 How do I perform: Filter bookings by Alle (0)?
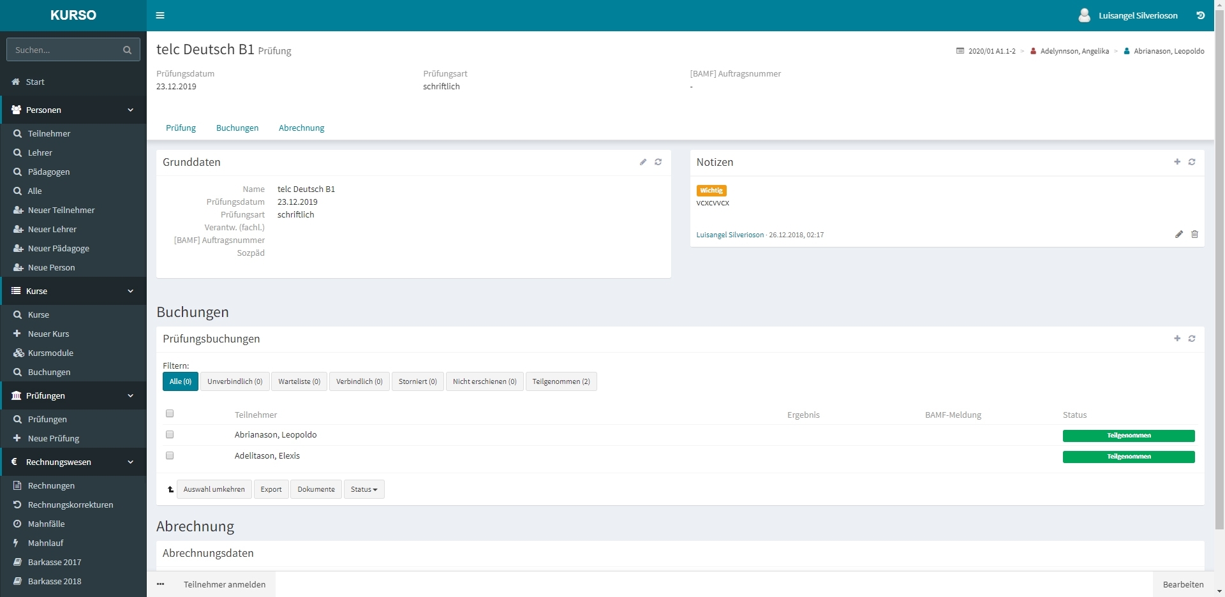click(x=181, y=381)
